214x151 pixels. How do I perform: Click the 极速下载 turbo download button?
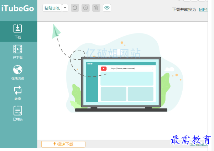point(63,144)
